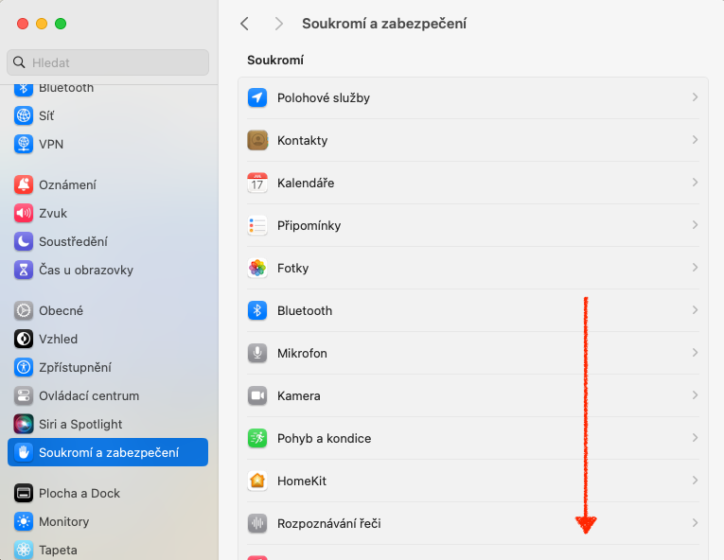The height and width of the screenshot is (560, 724).
Task: Click the Monitory brightness icon
Action: pyautogui.click(x=24, y=521)
